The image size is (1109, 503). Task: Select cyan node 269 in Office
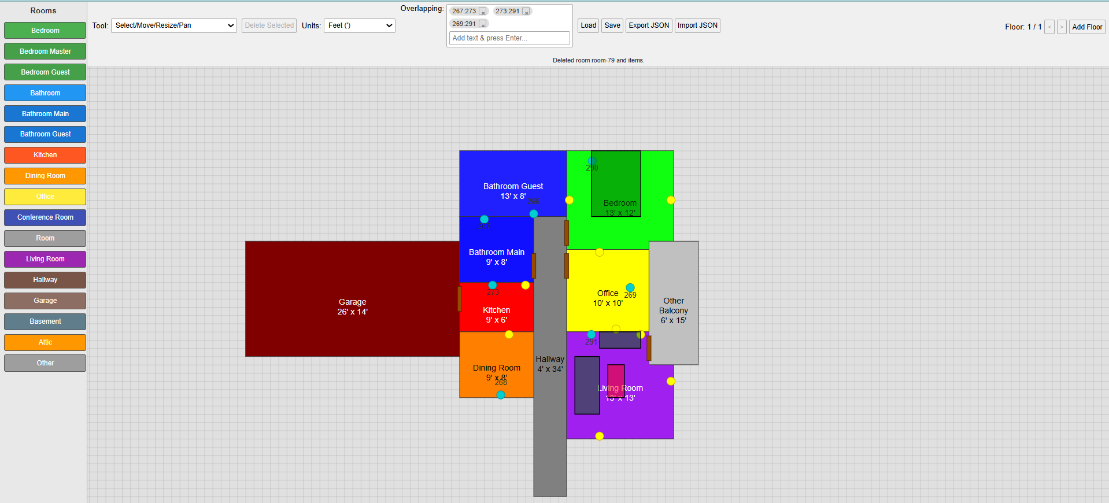pyautogui.click(x=630, y=287)
